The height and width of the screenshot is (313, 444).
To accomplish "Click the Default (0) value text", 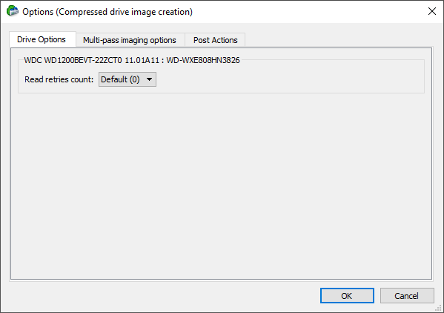I will [x=120, y=79].
